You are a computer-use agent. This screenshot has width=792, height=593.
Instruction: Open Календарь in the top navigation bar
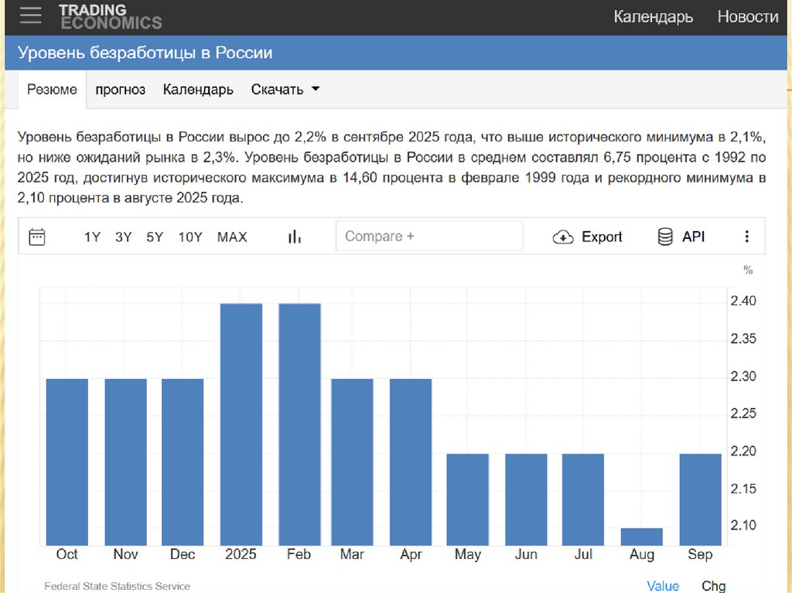coord(653,16)
